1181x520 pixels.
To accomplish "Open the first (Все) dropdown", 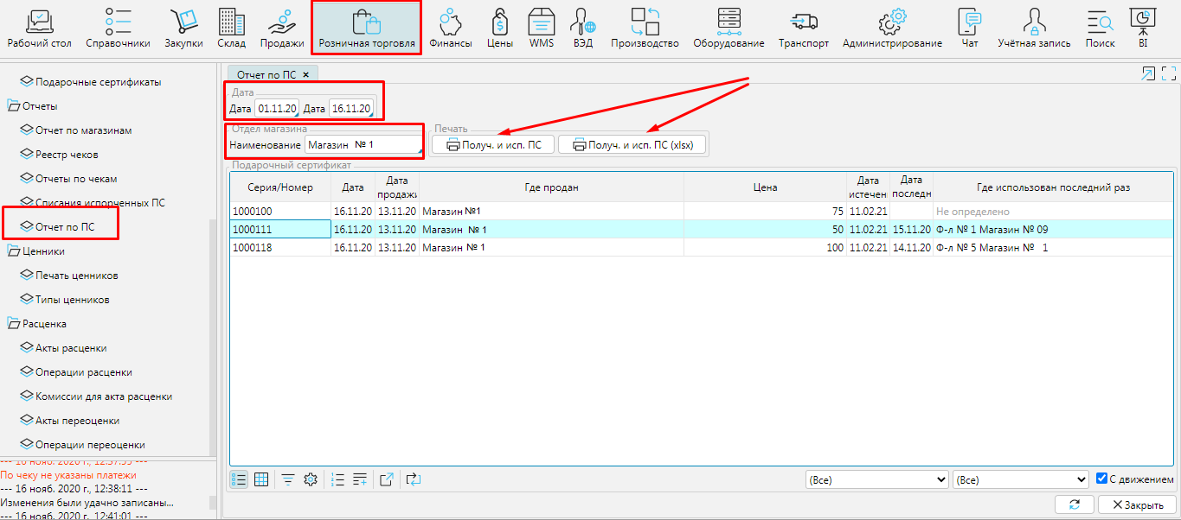I will (876, 479).
